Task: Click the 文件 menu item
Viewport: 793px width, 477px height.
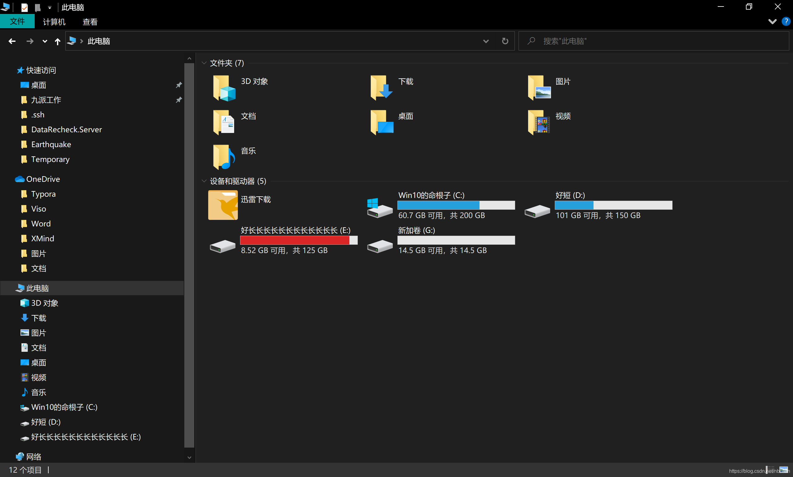Action: coord(17,21)
